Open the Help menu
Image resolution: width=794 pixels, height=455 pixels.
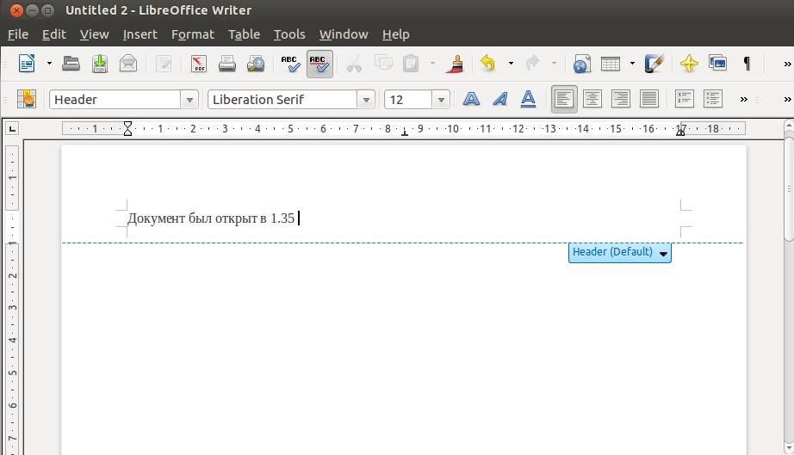point(395,34)
